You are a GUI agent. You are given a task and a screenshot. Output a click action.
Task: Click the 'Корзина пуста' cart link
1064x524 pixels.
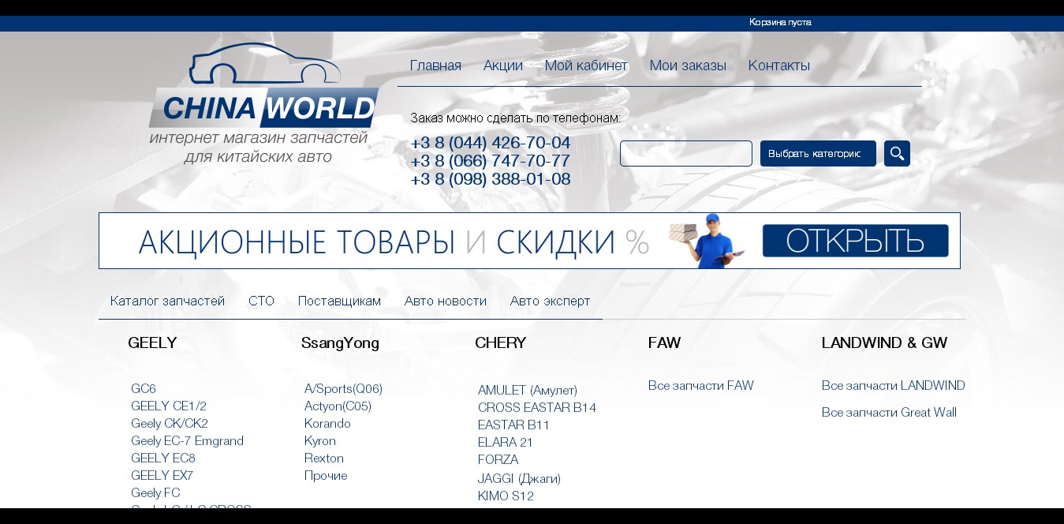[780, 22]
